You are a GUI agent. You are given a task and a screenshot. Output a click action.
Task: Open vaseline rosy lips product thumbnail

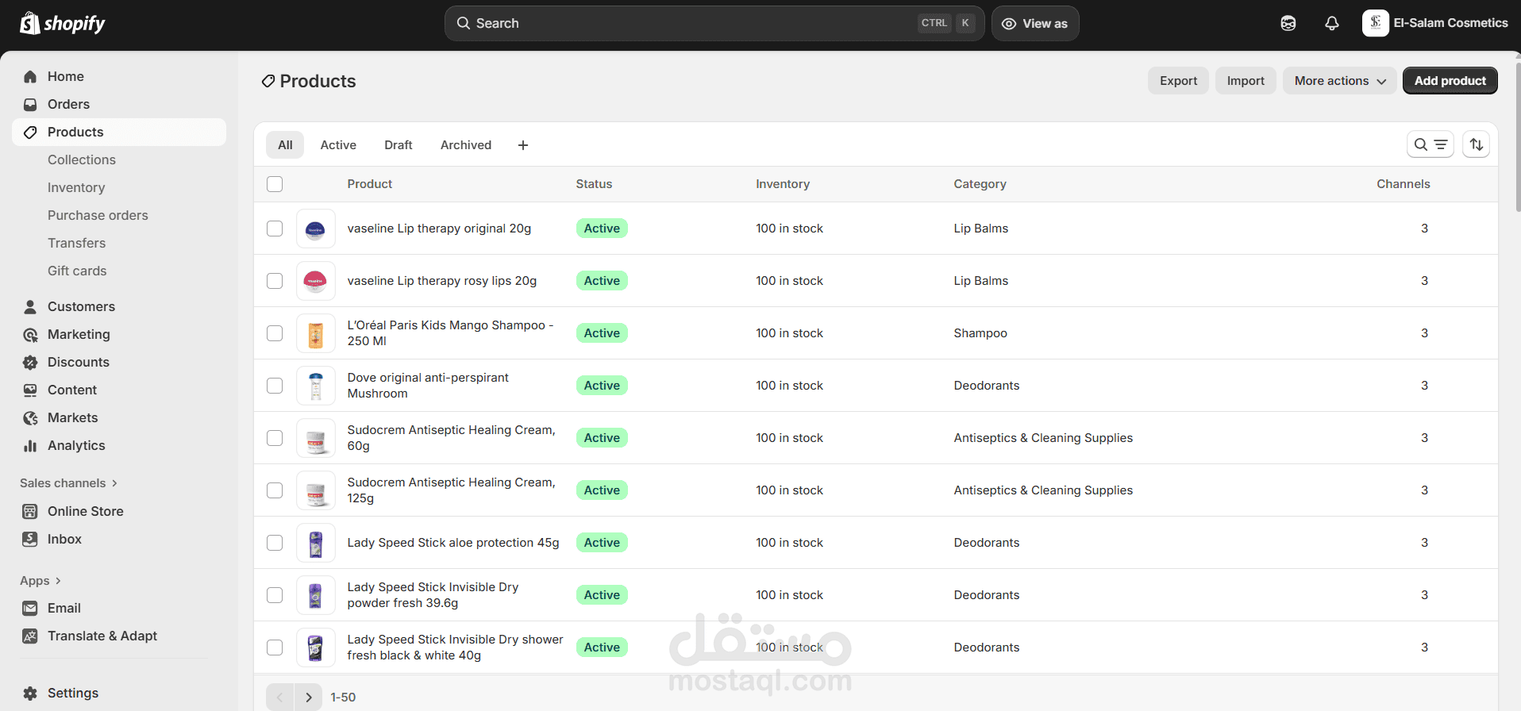(316, 281)
